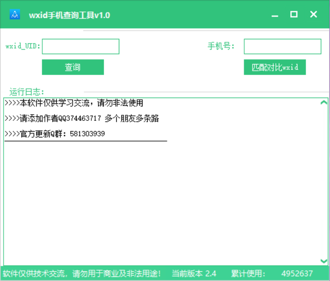
Task: Select the log line about 仅供学习交流
Action: pyautogui.click(x=74, y=103)
